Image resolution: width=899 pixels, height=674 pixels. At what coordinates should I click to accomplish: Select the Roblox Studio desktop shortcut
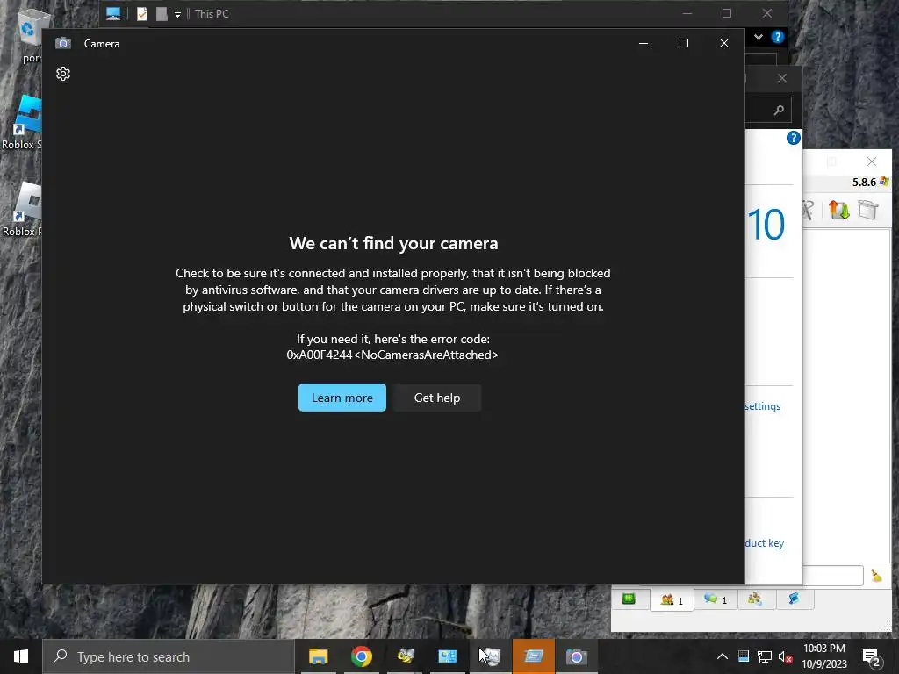22,123
